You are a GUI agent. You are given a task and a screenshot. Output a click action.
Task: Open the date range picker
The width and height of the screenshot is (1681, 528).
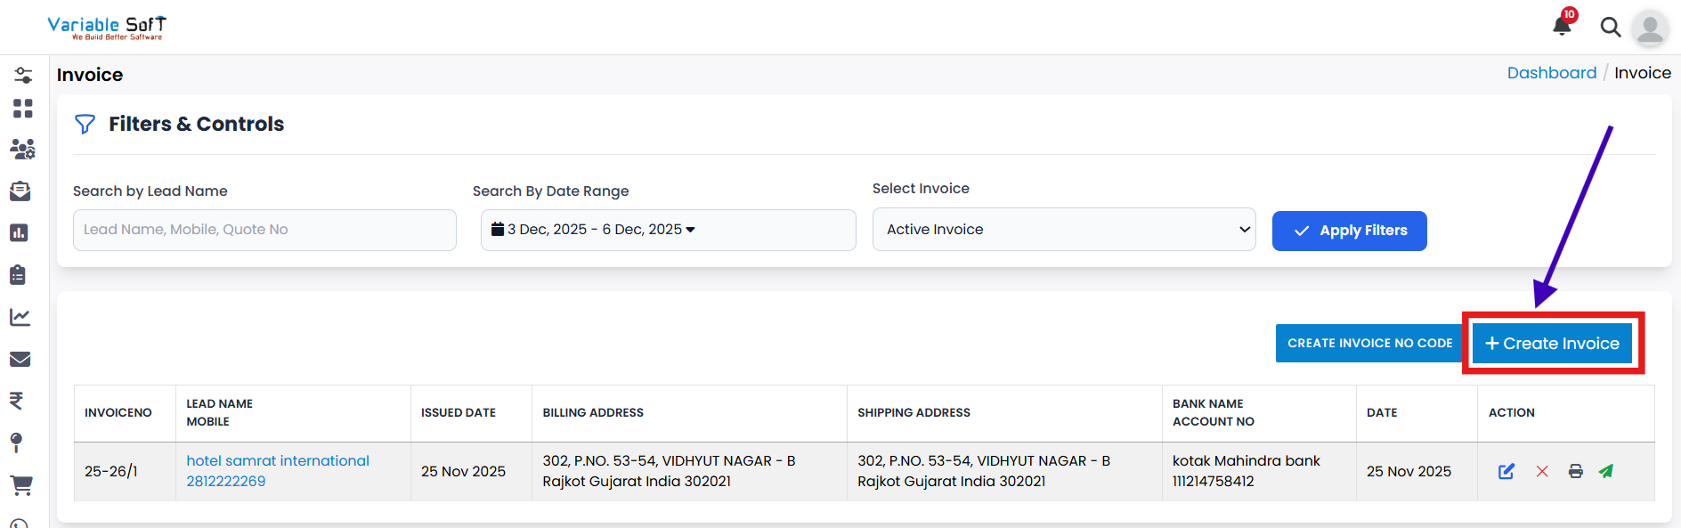click(x=669, y=230)
